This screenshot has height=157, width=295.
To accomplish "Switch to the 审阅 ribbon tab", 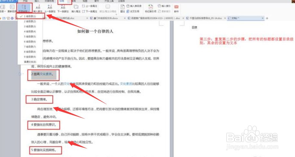I will (x=74, y=1).
